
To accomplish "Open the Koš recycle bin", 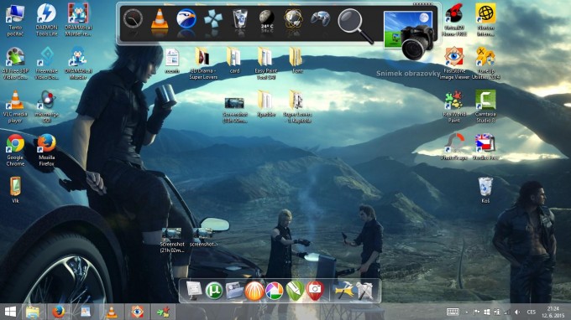I will (485, 189).
